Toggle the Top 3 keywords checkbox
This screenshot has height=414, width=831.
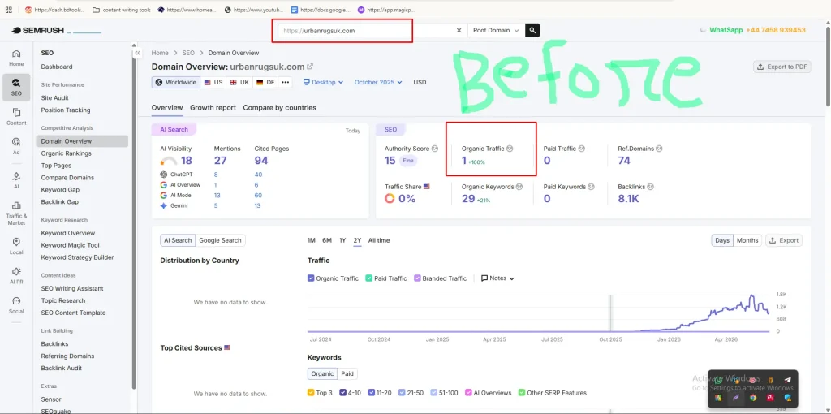(x=311, y=393)
